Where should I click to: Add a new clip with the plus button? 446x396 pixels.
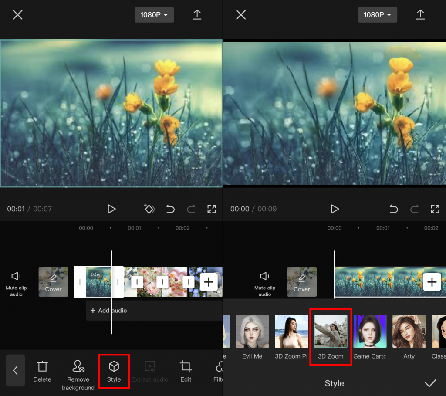(209, 282)
